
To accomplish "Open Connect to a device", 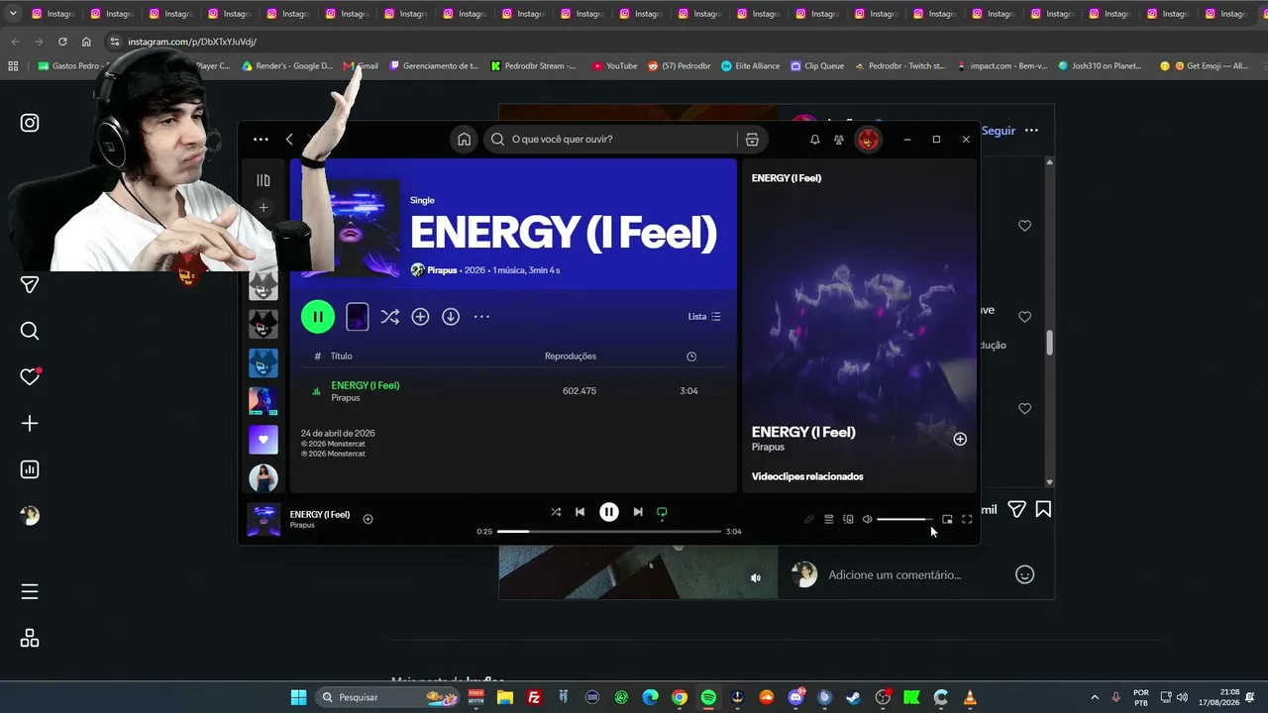I will [848, 519].
